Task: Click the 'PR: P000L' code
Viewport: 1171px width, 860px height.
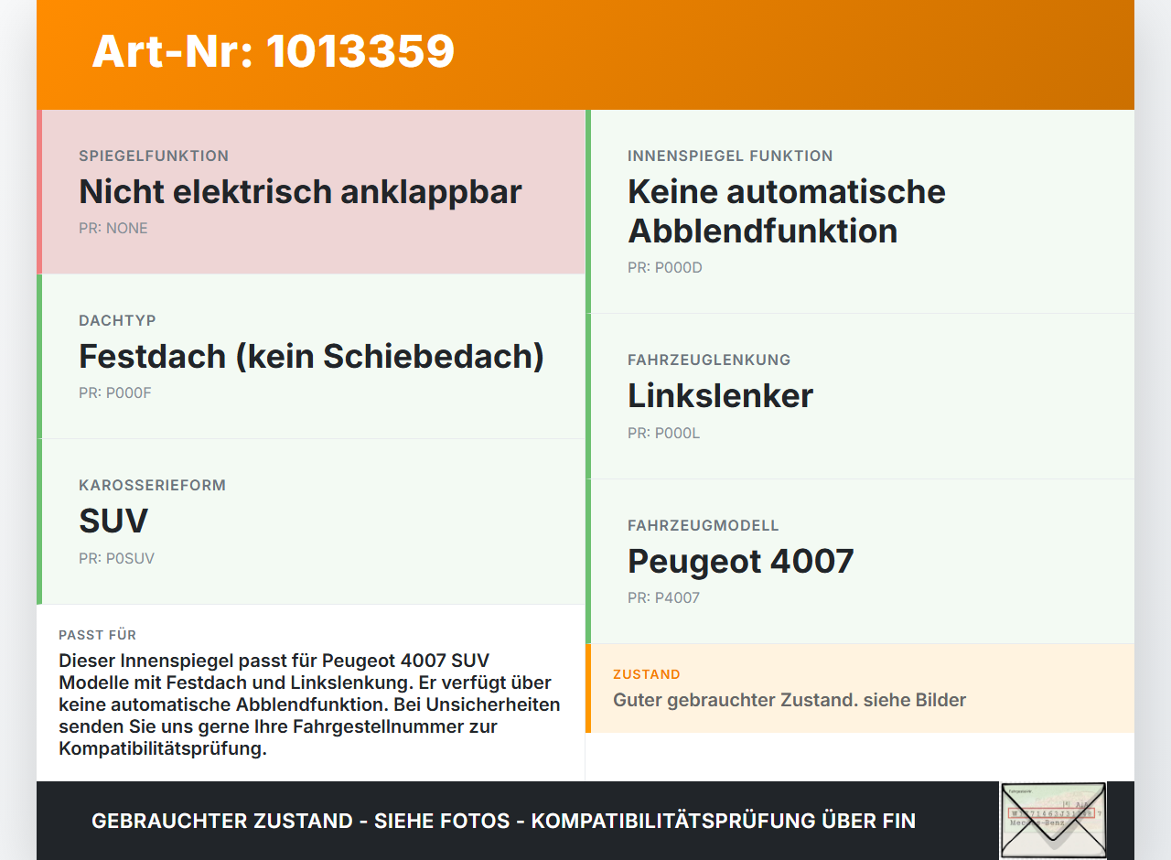Action: click(663, 434)
